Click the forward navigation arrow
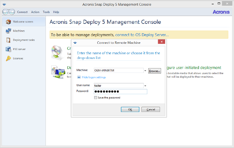 click(x=12, y=12)
